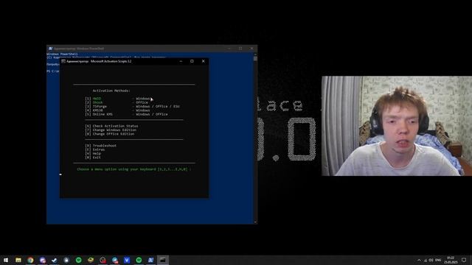Show hidden system tray icons

[x=419, y=260]
